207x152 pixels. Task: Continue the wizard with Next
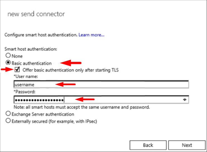tap(187, 145)
